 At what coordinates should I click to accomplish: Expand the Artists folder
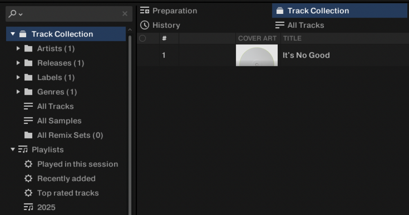(x=18, y=49)
